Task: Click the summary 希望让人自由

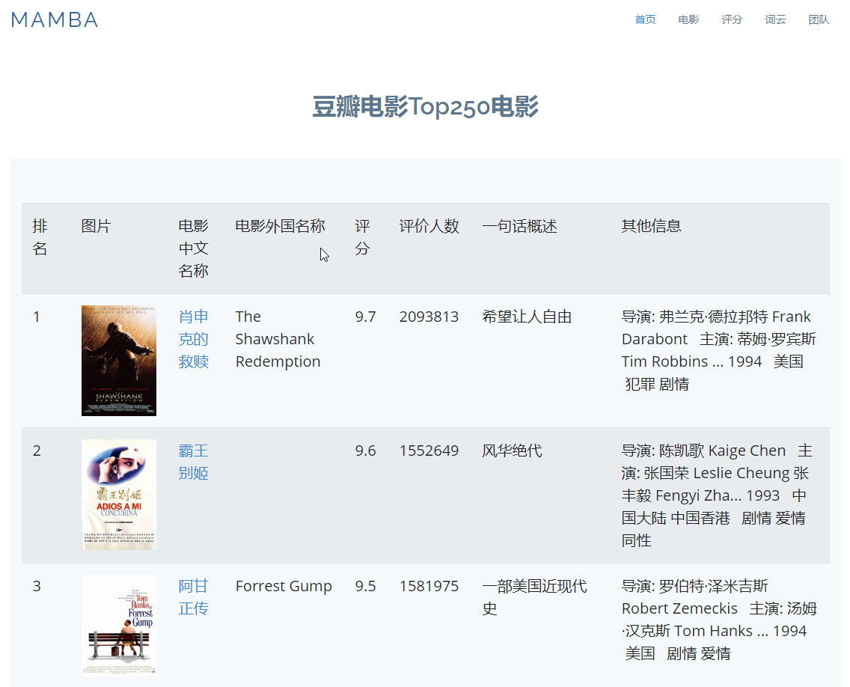Action: click(x=527, y=317)
